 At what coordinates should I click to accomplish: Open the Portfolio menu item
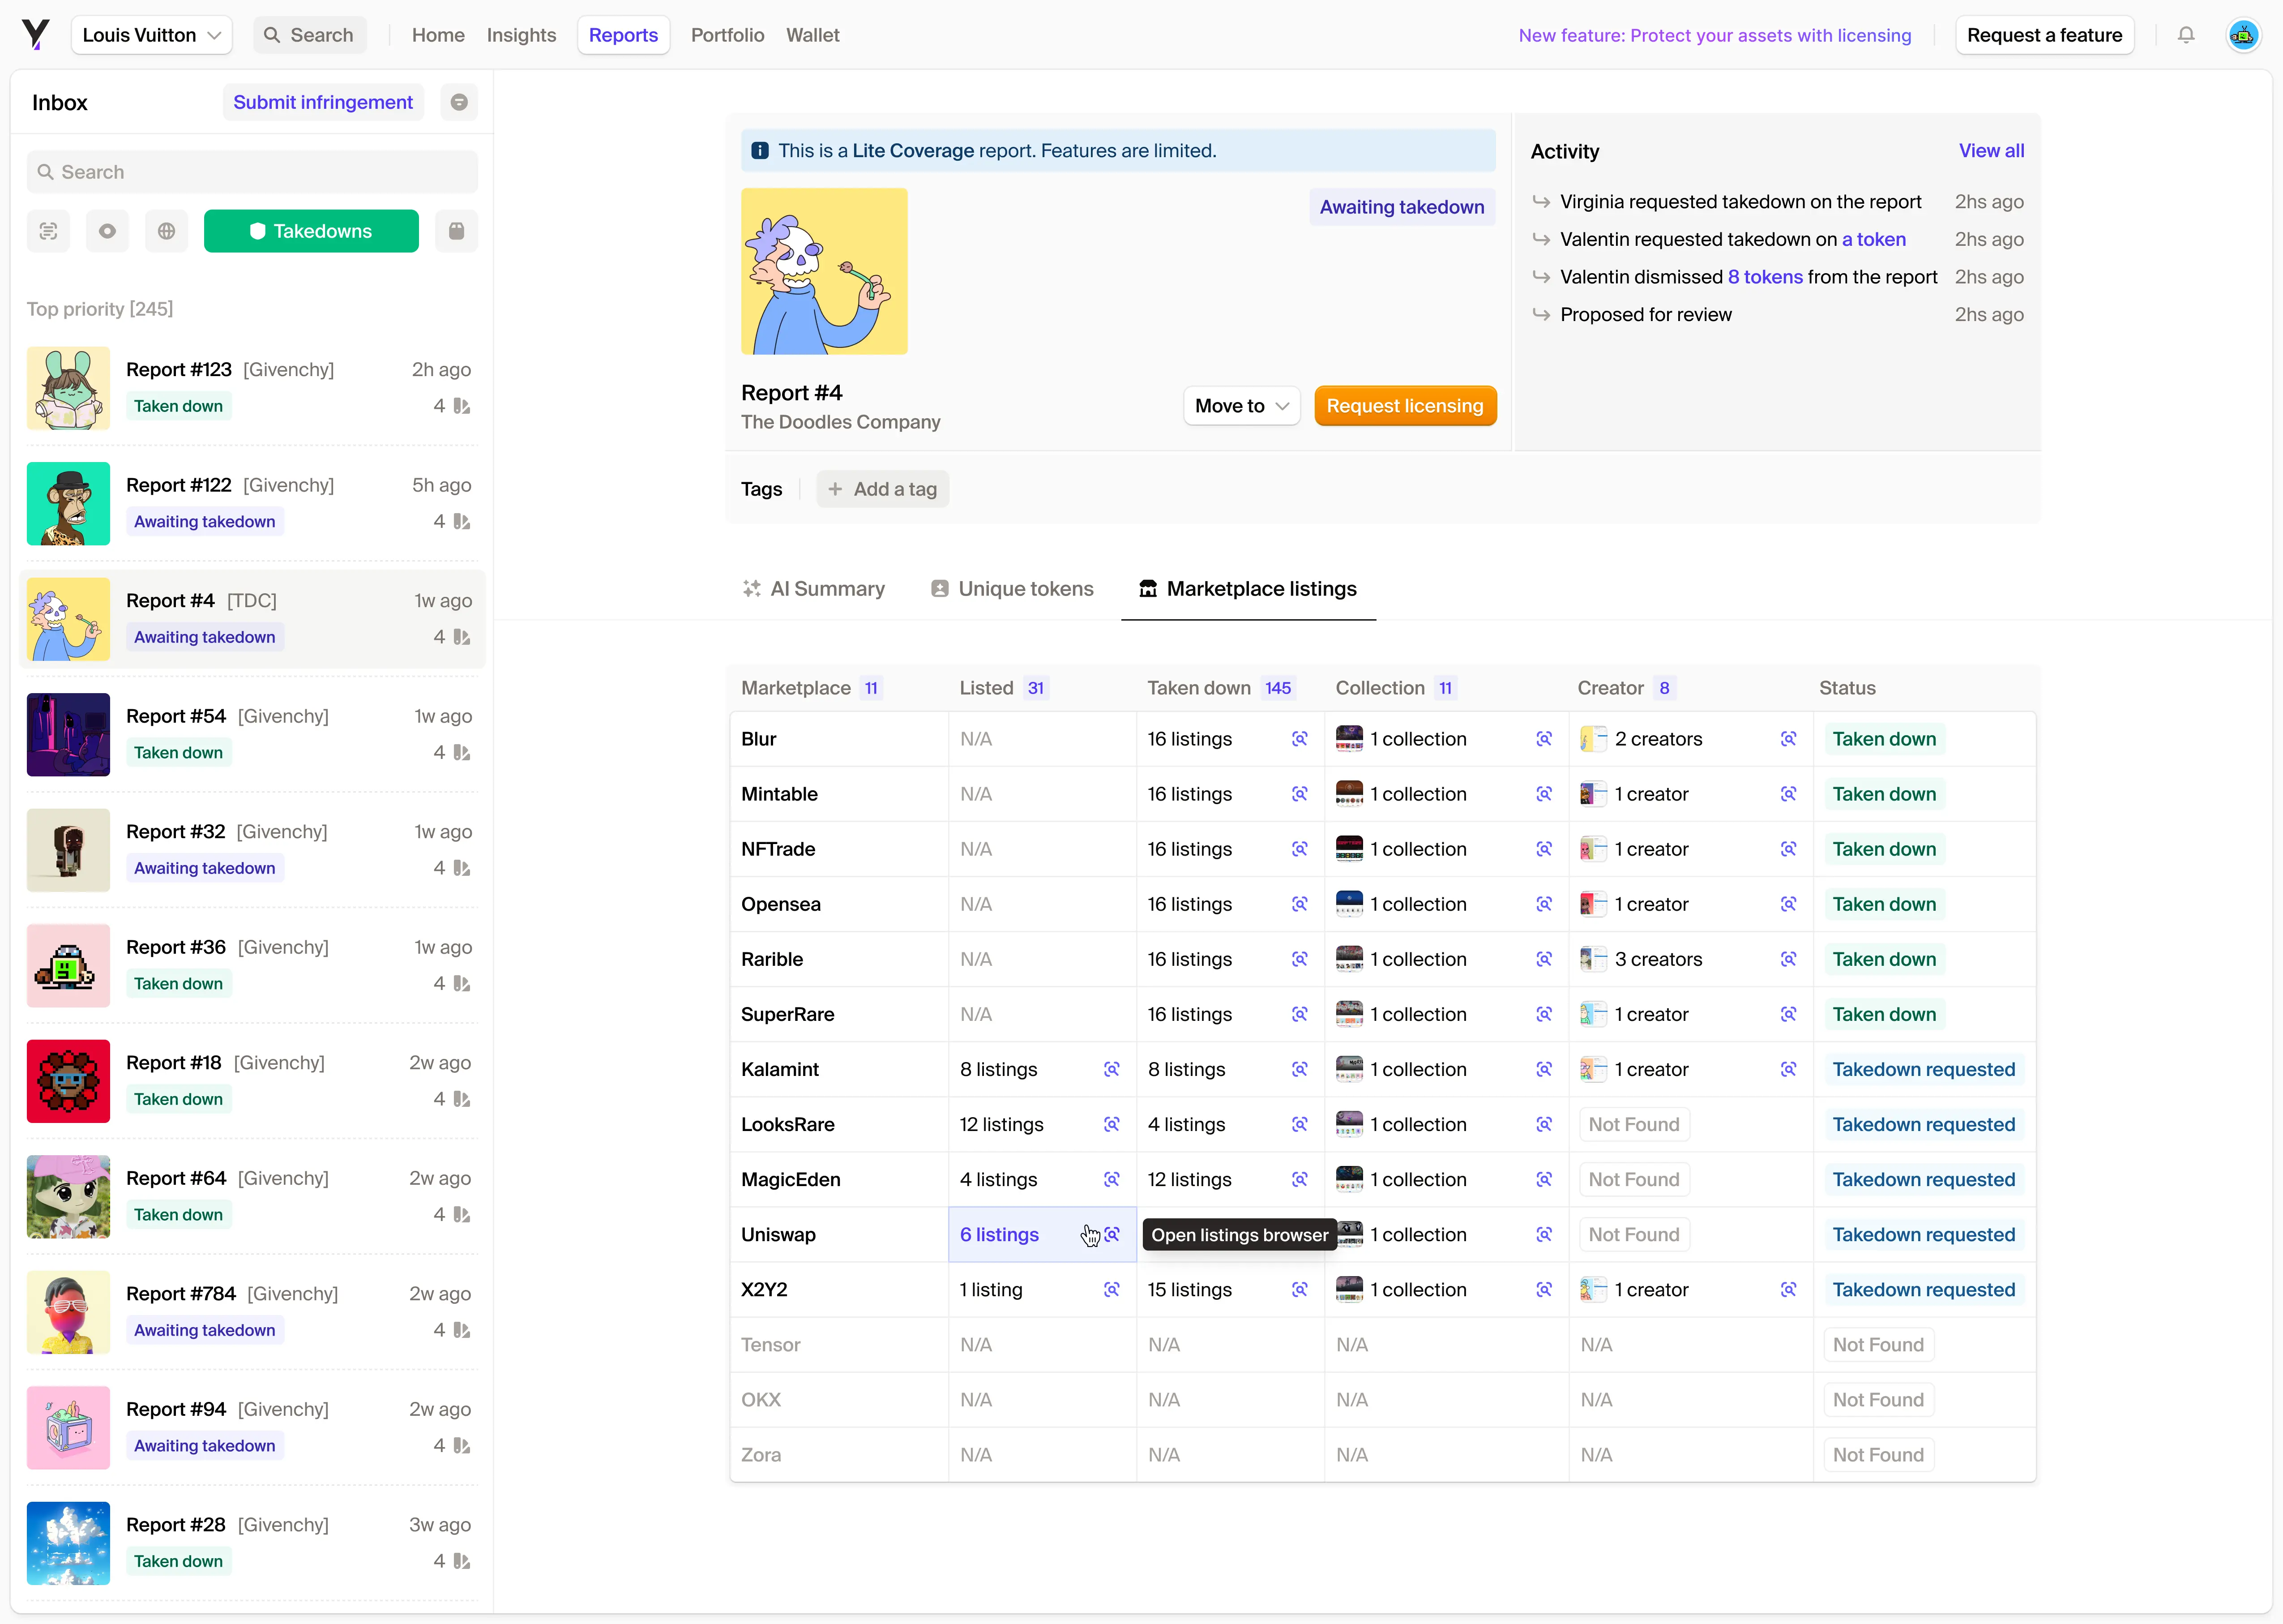(728, 35)
